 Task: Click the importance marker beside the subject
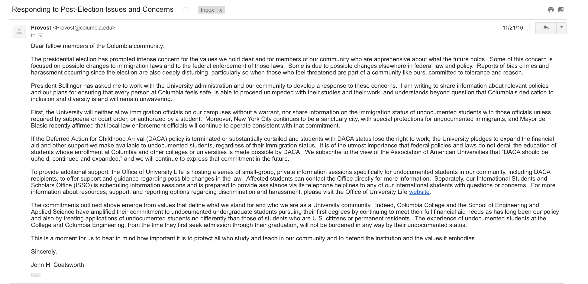click(x=186, y=10)
